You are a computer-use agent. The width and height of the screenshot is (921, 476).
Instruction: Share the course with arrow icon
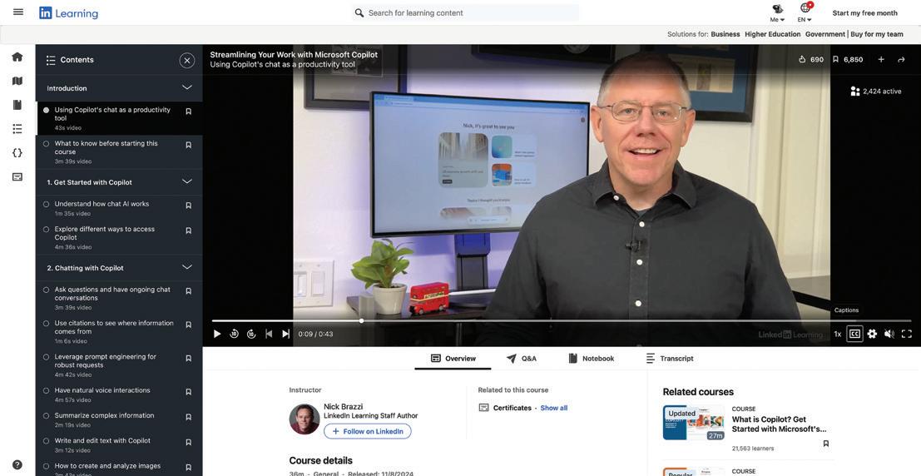[902, 59]
